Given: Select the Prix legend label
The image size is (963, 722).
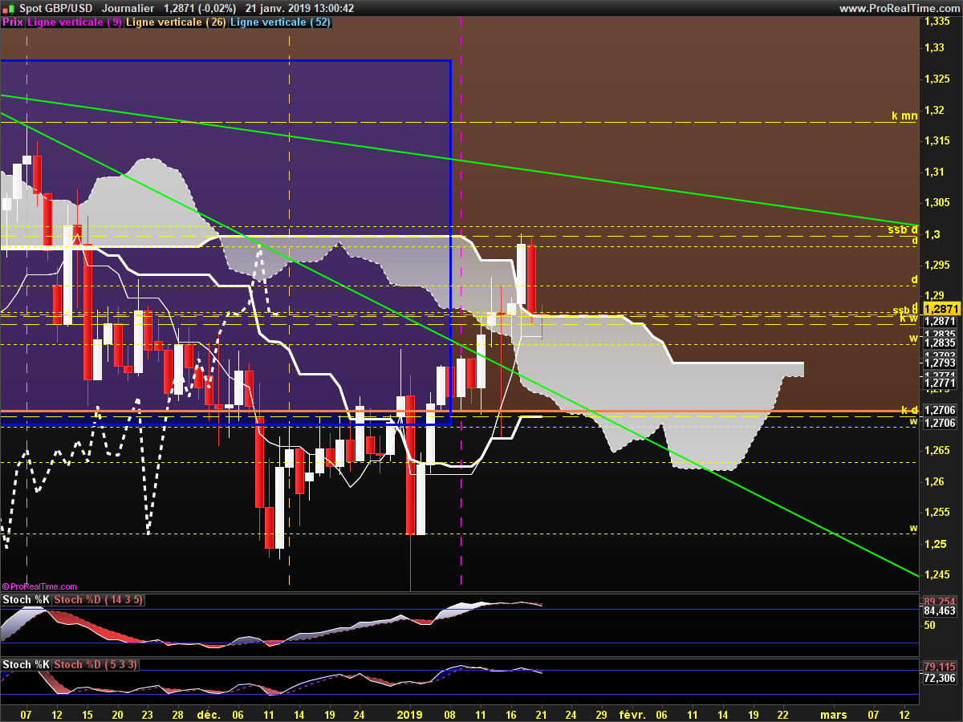Looking at the screenshot, I should [13, 22].
